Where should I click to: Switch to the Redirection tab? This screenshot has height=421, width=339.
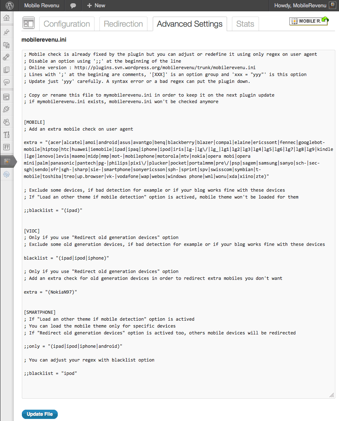coord(123,24)
